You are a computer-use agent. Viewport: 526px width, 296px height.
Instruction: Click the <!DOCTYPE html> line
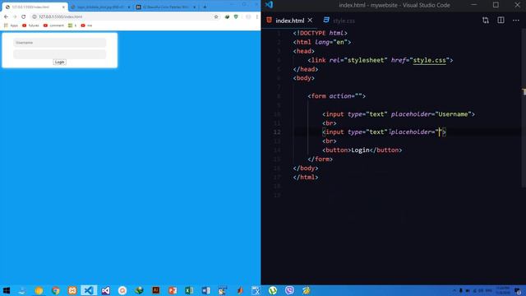click(x=320, y=33)
